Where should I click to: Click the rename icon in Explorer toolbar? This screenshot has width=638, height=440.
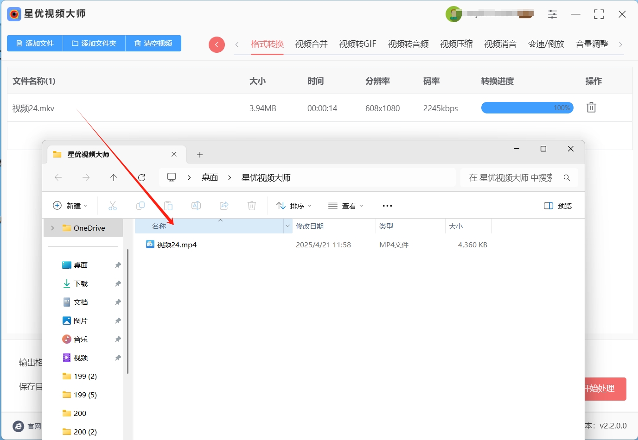pos(196,206)
